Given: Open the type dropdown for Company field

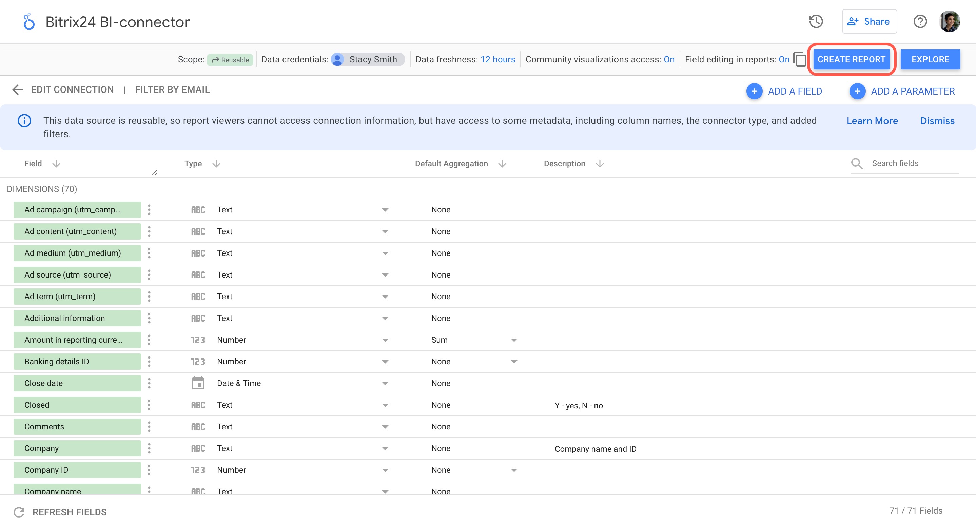Looking at the screenshot, I should click(x=385, y=448).
